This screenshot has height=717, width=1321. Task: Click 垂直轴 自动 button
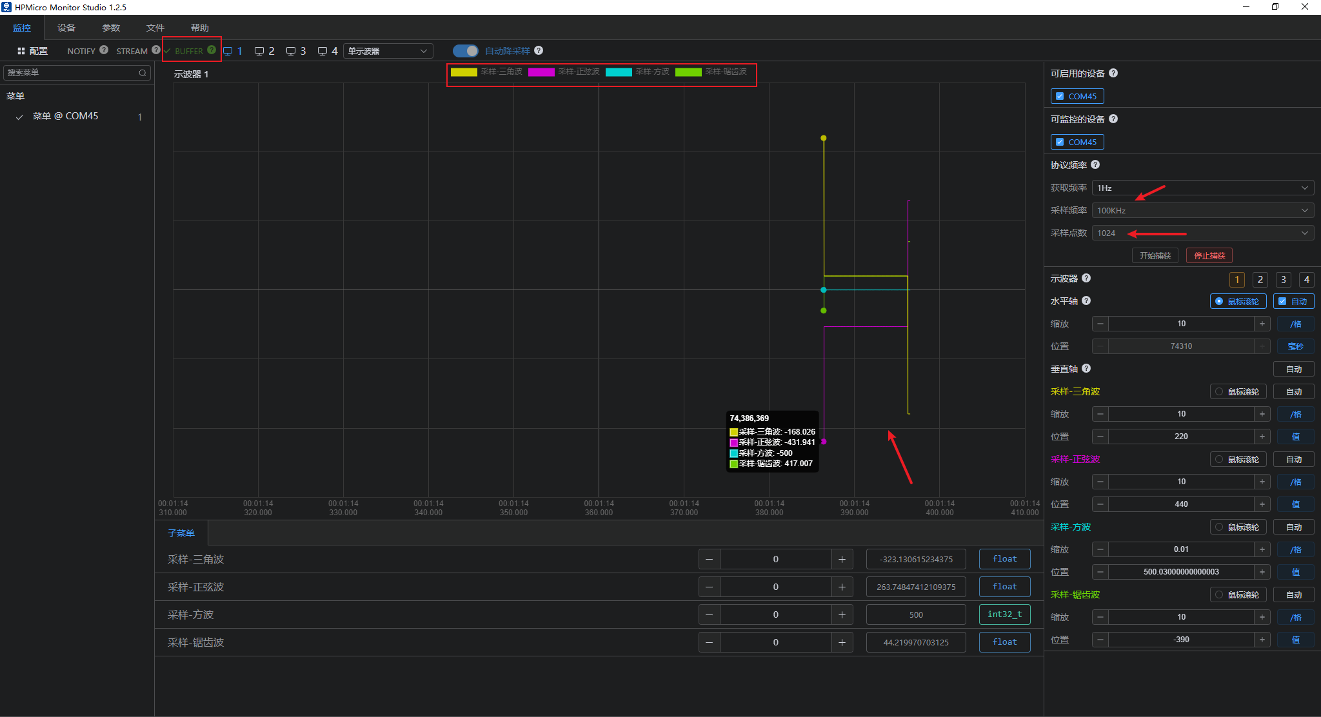tap(1293, 369)
